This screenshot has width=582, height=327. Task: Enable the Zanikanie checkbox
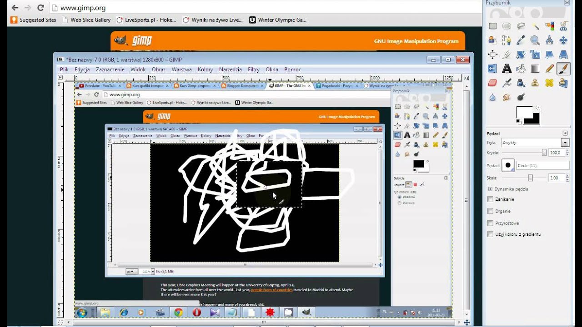pyautogui.click(x=490, y=199)
